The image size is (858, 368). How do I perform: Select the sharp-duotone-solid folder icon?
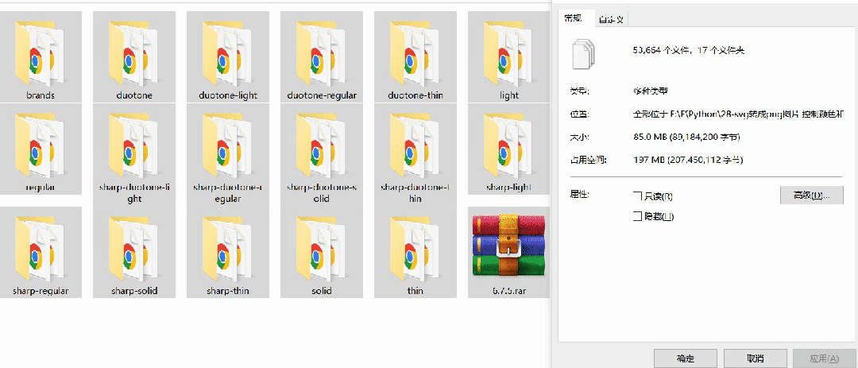point(321,146)
